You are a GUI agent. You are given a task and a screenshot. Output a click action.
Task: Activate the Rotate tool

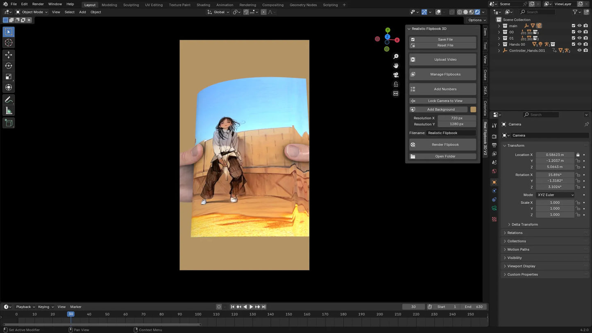point(9,66)
